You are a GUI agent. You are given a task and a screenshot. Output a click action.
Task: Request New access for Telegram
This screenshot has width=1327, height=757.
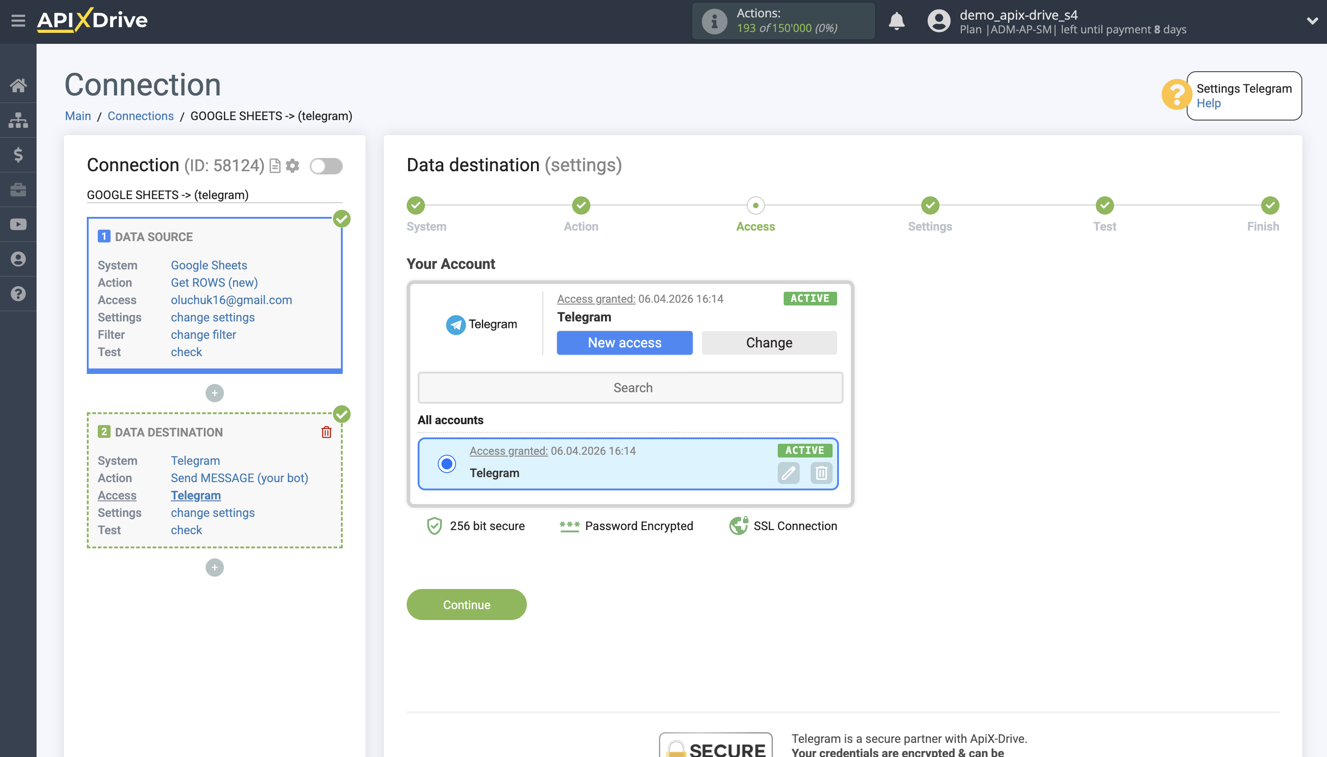pyautogui.click(x=624, y=342)
